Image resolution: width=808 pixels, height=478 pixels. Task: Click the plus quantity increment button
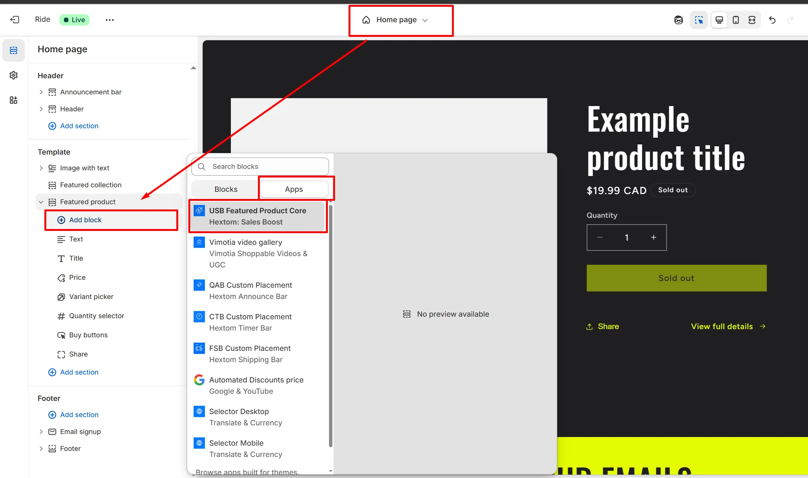pyautogui.click(x=653, y=237)
